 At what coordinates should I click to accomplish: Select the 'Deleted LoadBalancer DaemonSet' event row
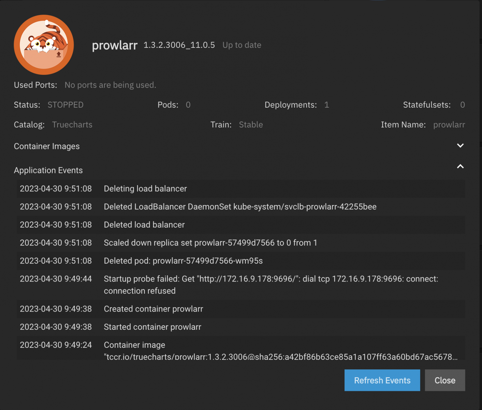[x=241, y=207]
